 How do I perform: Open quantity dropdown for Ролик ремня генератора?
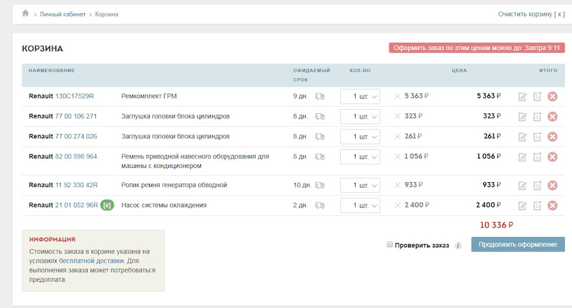(360, 185)
